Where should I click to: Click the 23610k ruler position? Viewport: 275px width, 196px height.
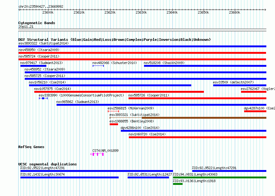[79, 12]
